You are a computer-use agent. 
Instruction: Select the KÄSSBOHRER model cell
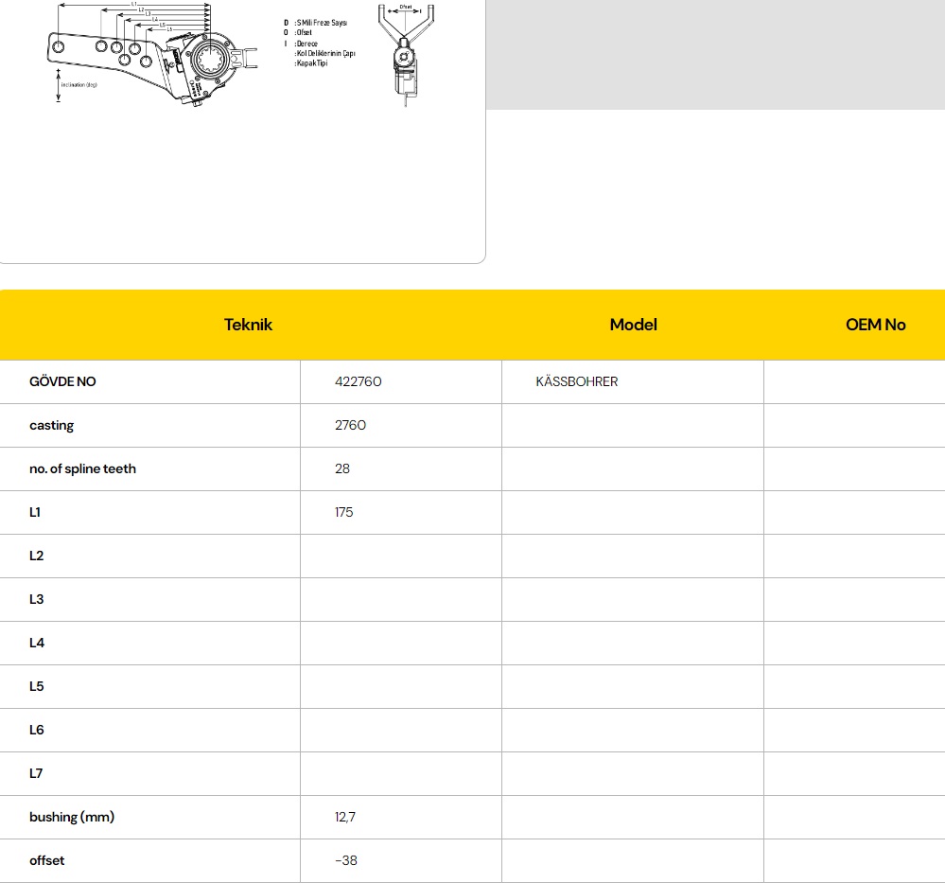point(576,381)
